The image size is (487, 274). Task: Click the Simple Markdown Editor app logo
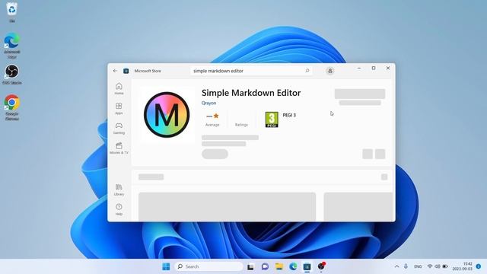coord(167,115)
